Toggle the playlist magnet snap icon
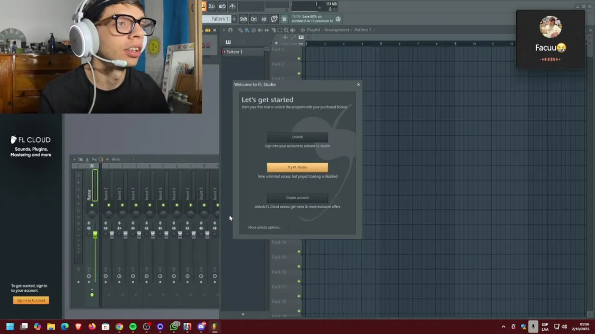Viewport: 595px width, 334px height. (230, 30)
